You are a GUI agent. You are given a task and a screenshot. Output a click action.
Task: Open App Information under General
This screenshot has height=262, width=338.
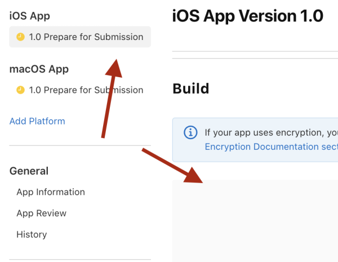point(51,192)
